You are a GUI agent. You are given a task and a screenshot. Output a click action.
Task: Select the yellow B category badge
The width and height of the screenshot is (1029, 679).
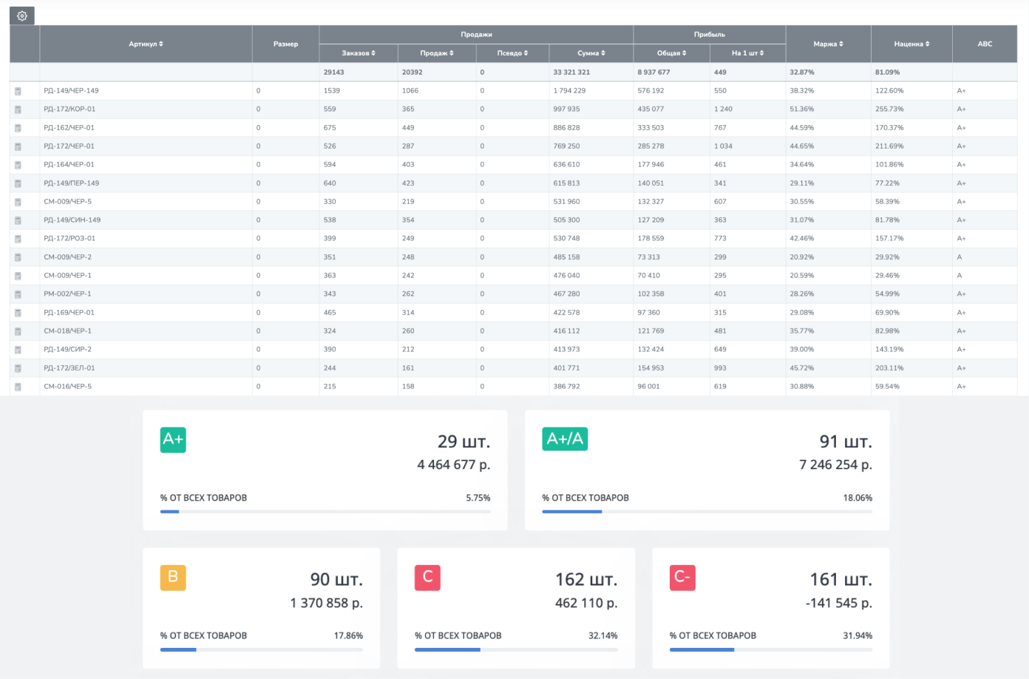[173, 577]
